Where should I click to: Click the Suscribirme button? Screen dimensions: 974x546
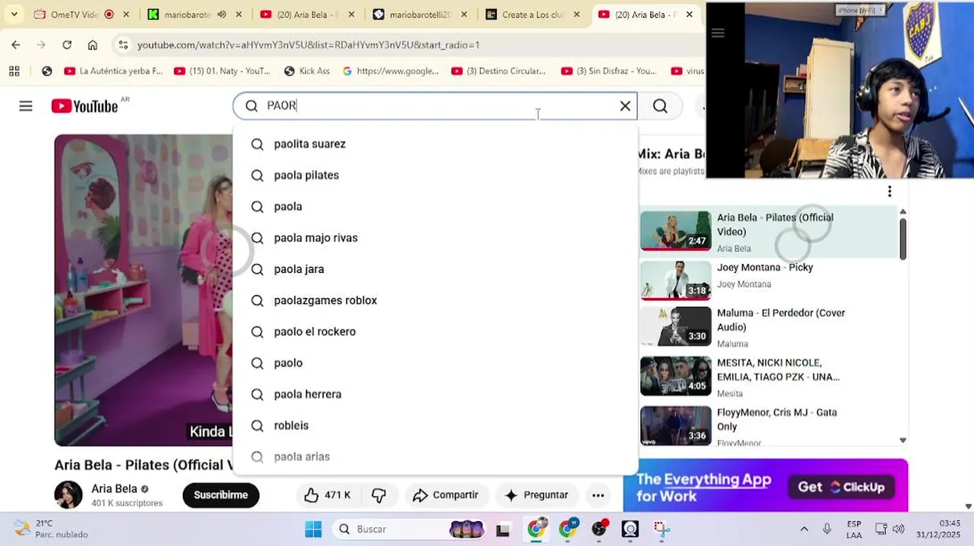(221, 495)
